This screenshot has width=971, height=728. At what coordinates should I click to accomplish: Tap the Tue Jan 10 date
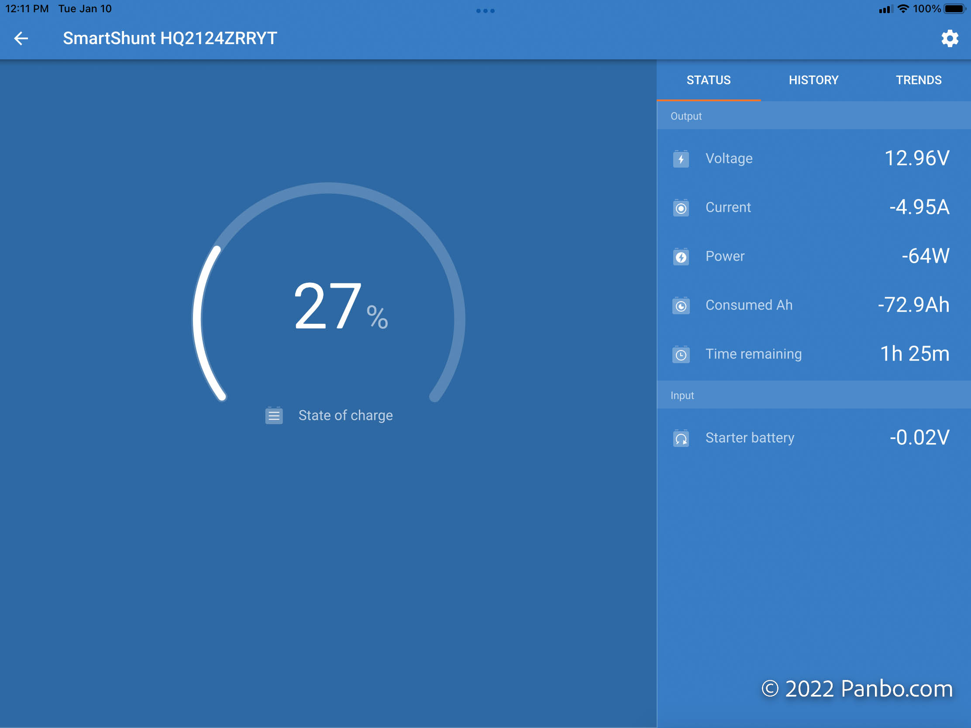[85, 9]
